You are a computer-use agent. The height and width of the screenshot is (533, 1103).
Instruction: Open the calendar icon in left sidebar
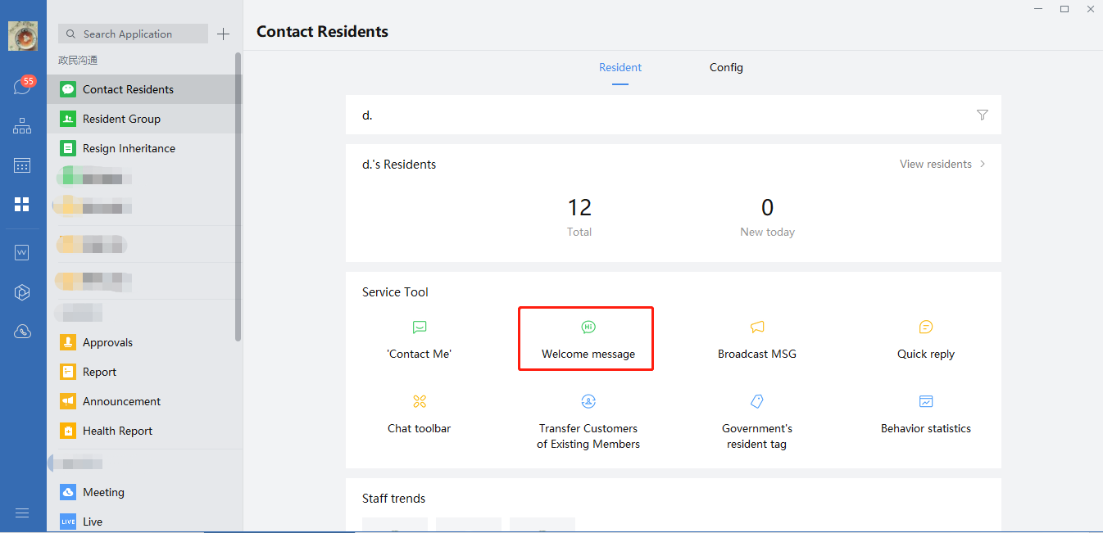pos(22,165)
